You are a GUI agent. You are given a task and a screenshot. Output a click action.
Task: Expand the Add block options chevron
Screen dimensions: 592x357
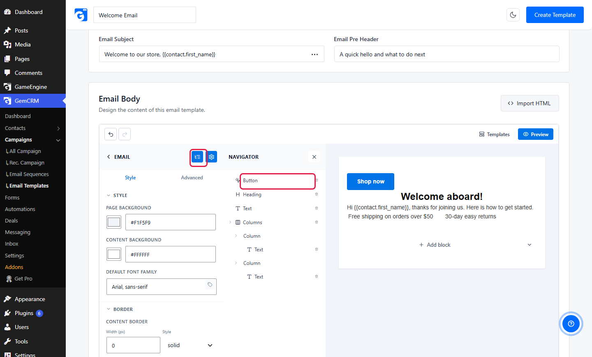(530, 245)
